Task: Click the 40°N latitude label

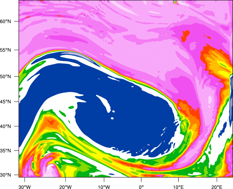Action: pos(6,126)
